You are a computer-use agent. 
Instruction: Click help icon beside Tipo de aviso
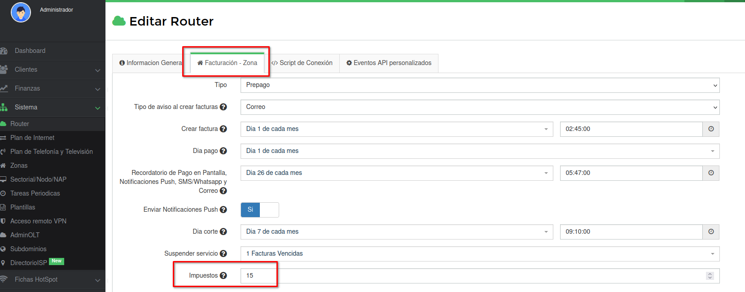tap(223, 107)
